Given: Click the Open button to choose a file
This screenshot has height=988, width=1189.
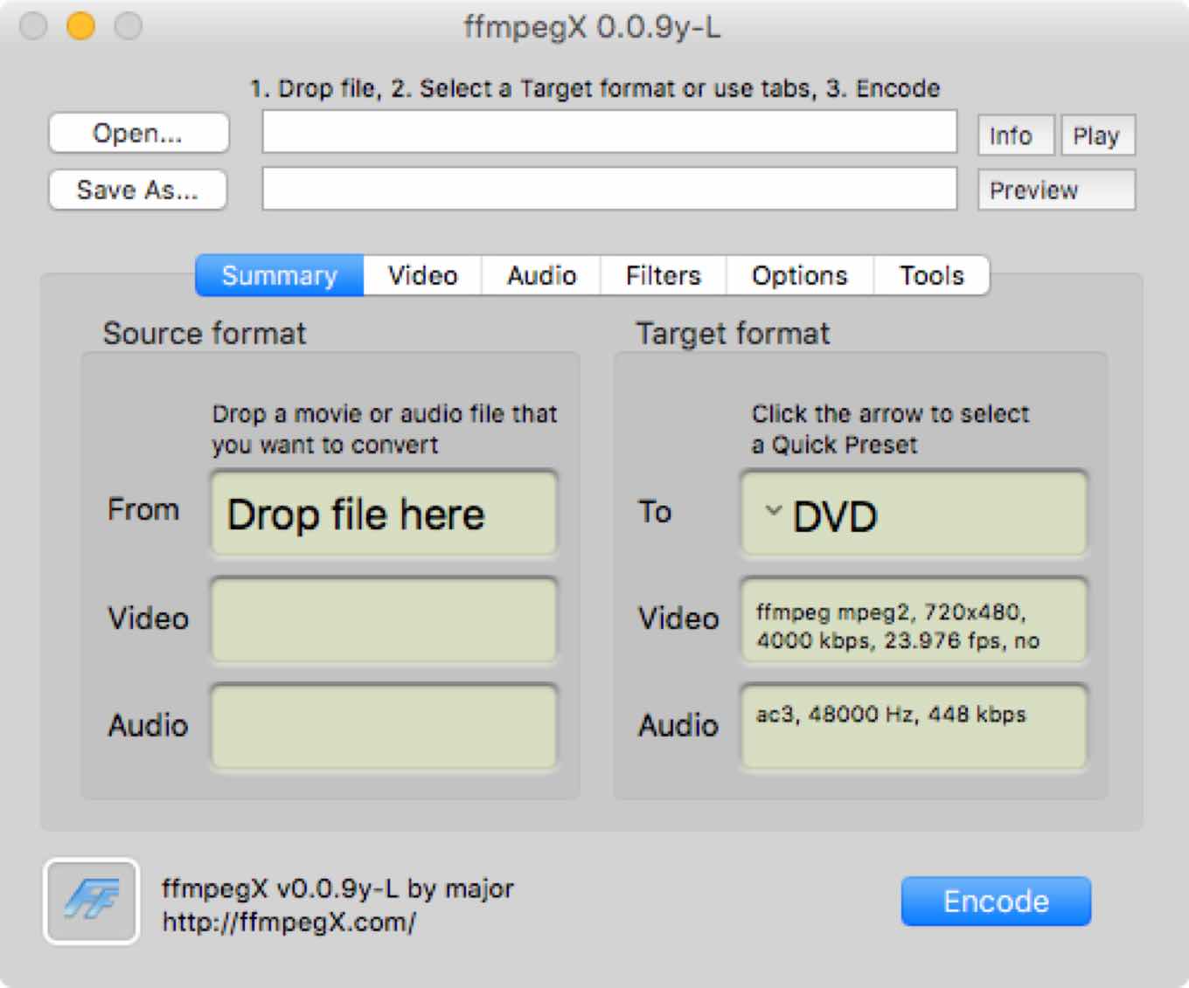Looking at the screenshot, I should coord(137,133).
